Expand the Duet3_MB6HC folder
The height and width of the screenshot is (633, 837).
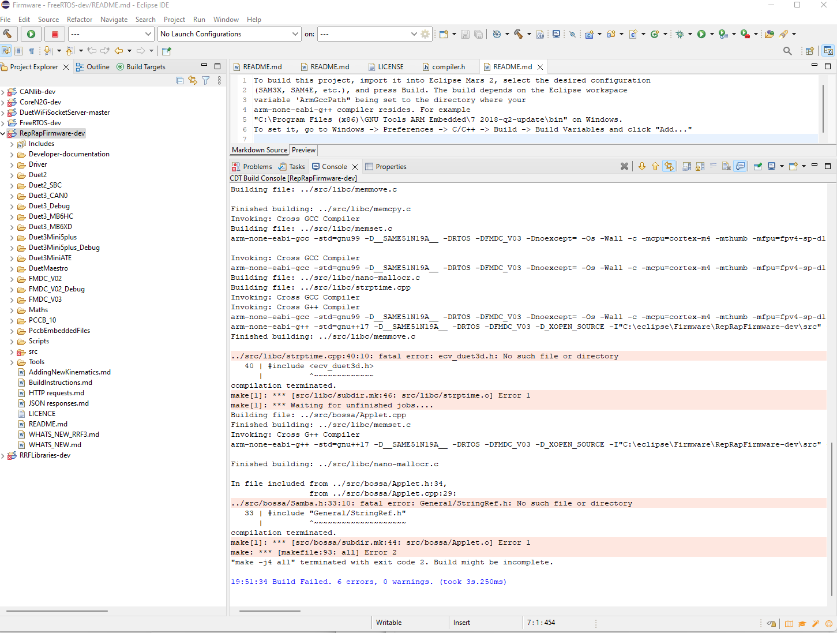[12, 216]
